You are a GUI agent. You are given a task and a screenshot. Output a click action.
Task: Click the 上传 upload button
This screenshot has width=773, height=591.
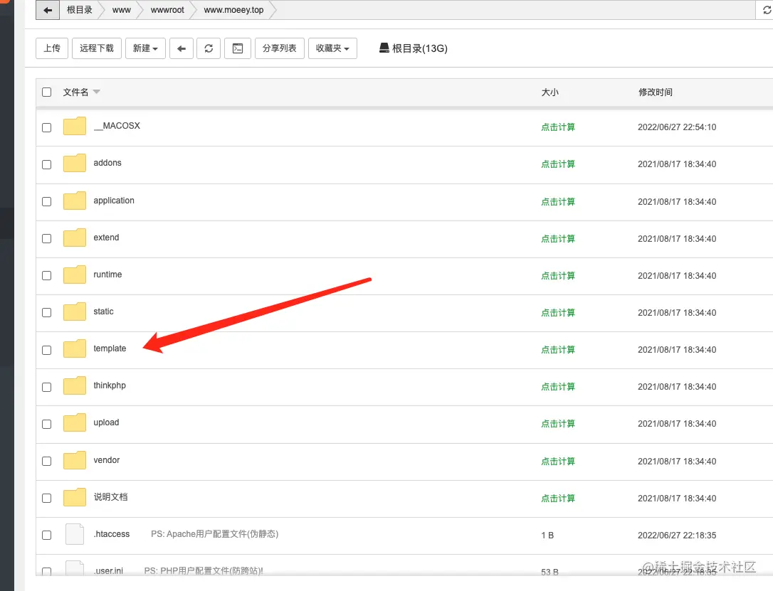[52, 48]
